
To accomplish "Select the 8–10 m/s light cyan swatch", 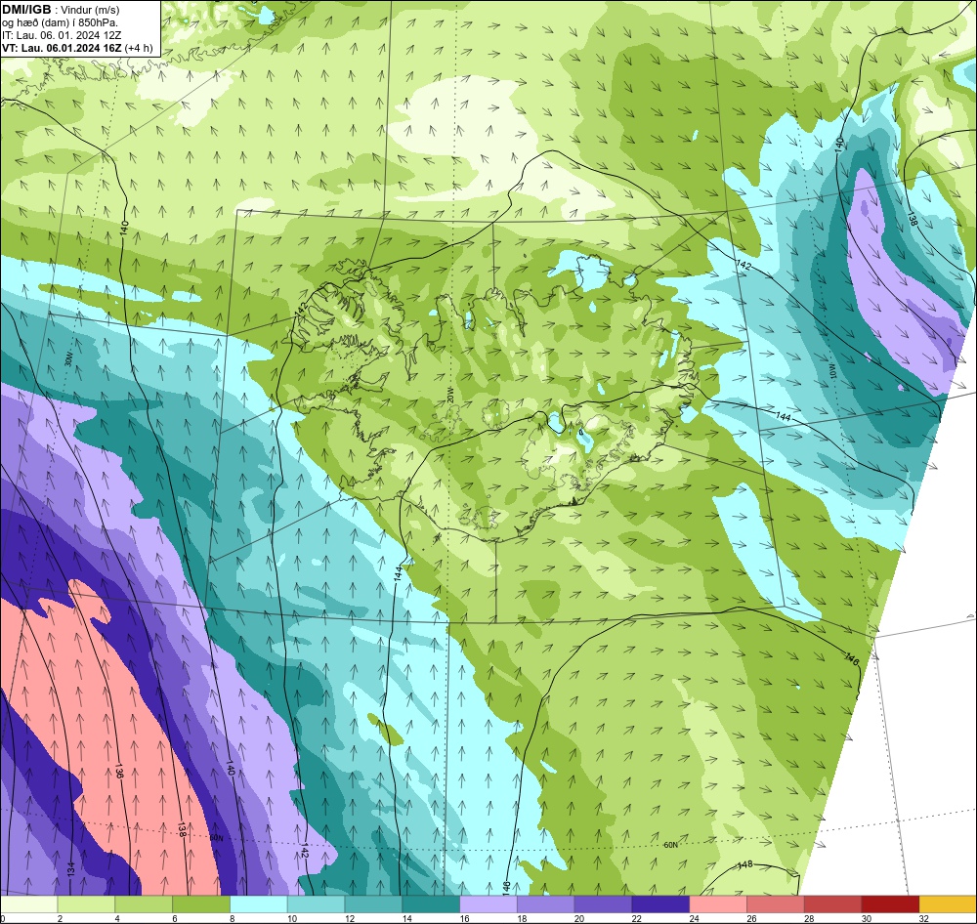I will [x=259, y=904].
